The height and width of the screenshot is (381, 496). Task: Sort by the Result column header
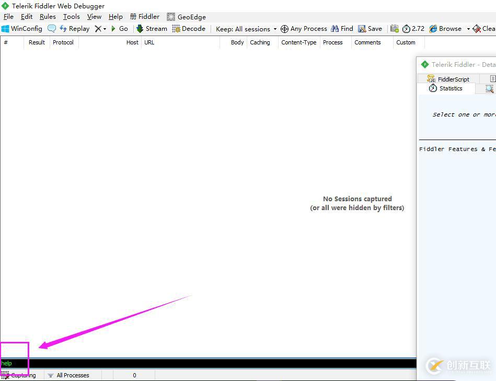(x=37, y=42)
